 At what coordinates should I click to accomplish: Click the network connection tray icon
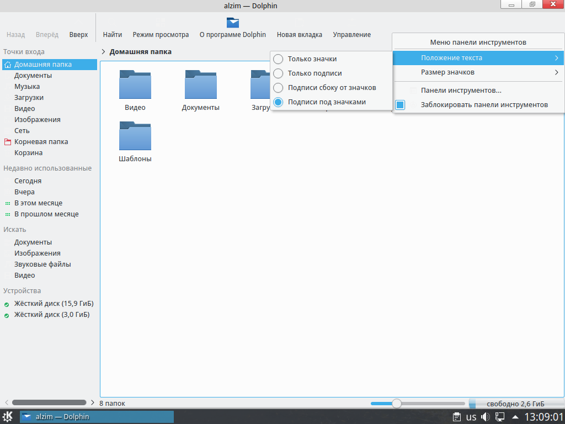[500, 417]
